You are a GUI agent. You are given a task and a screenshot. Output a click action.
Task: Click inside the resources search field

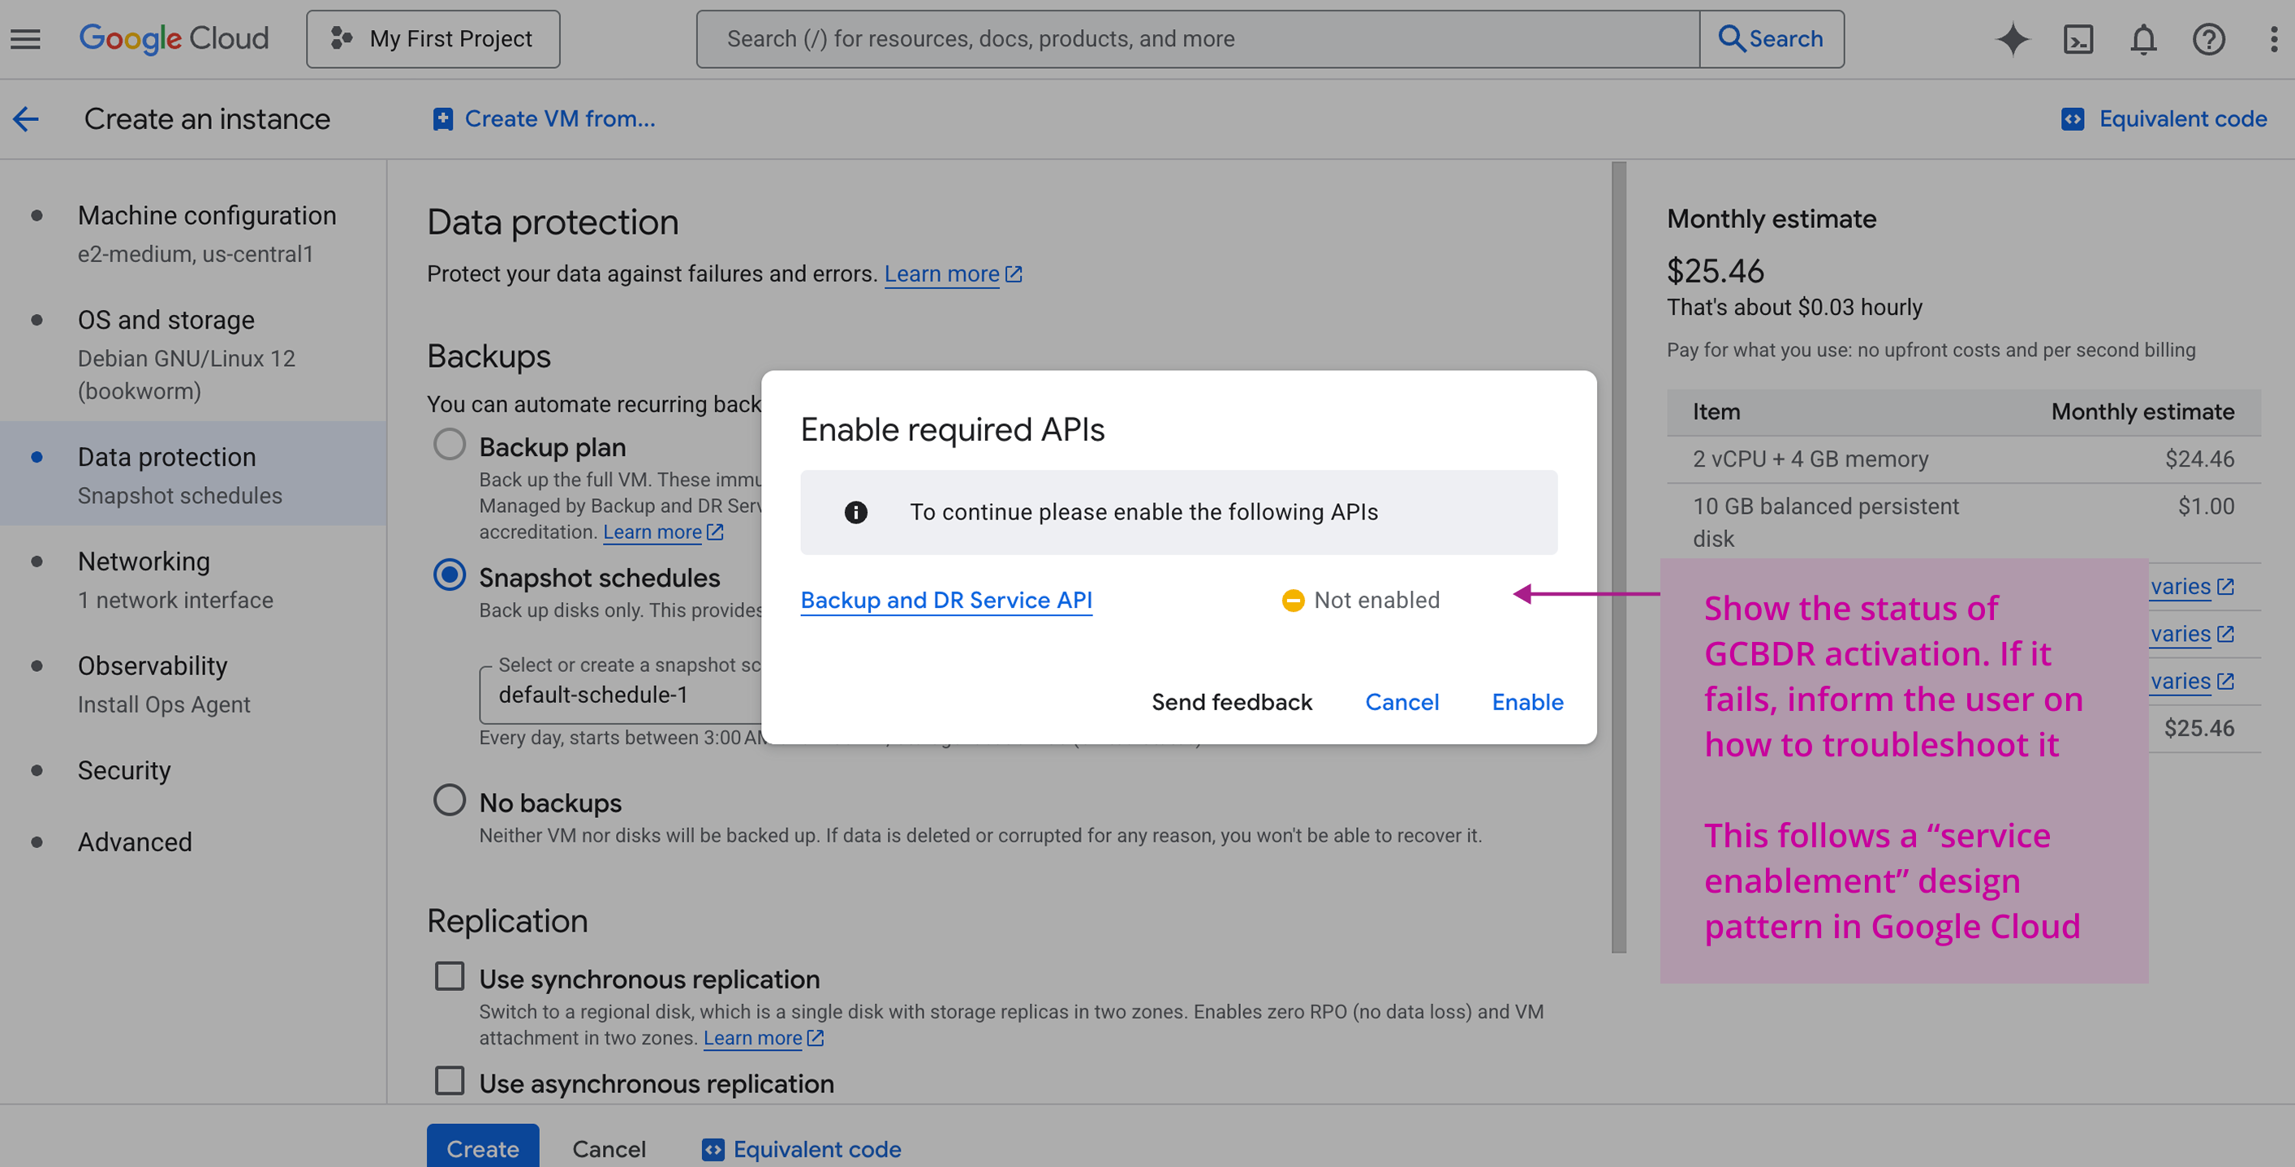[1158, 38]
